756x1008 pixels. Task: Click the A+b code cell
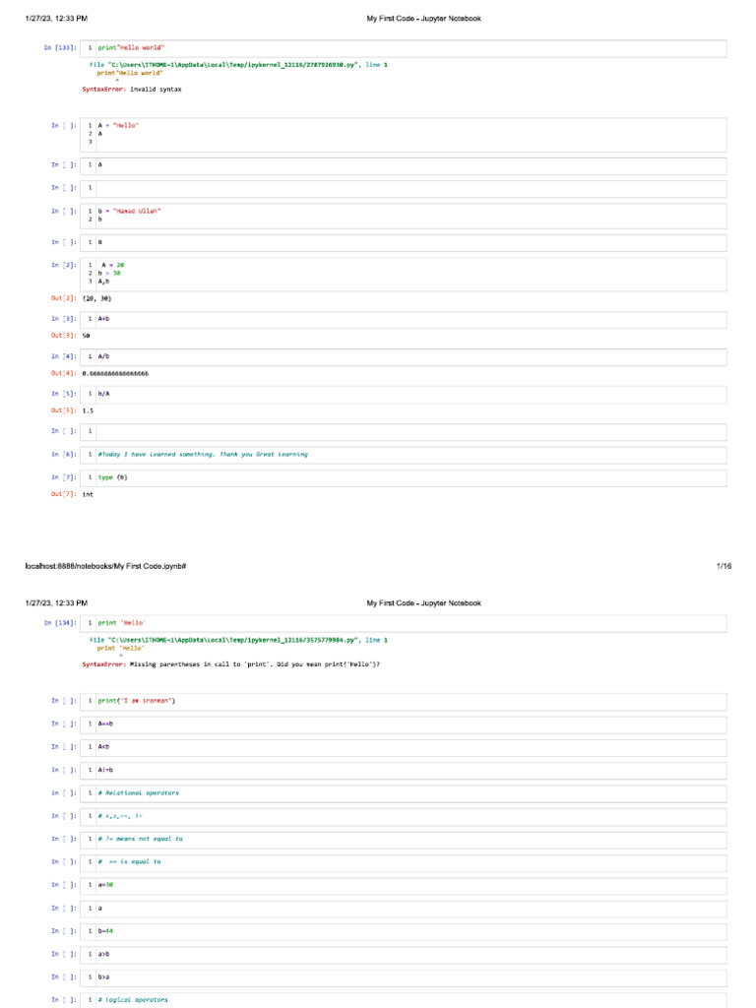point(403,320)
